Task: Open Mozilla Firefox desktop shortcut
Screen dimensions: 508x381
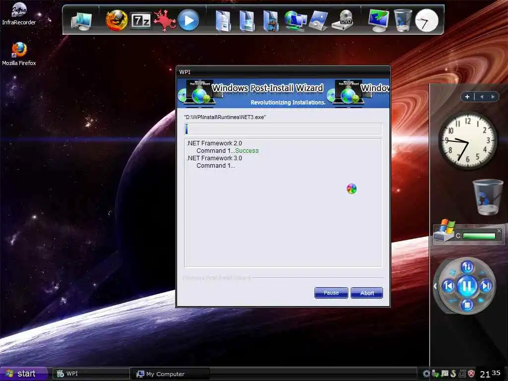Action: [x=19, y=54]
